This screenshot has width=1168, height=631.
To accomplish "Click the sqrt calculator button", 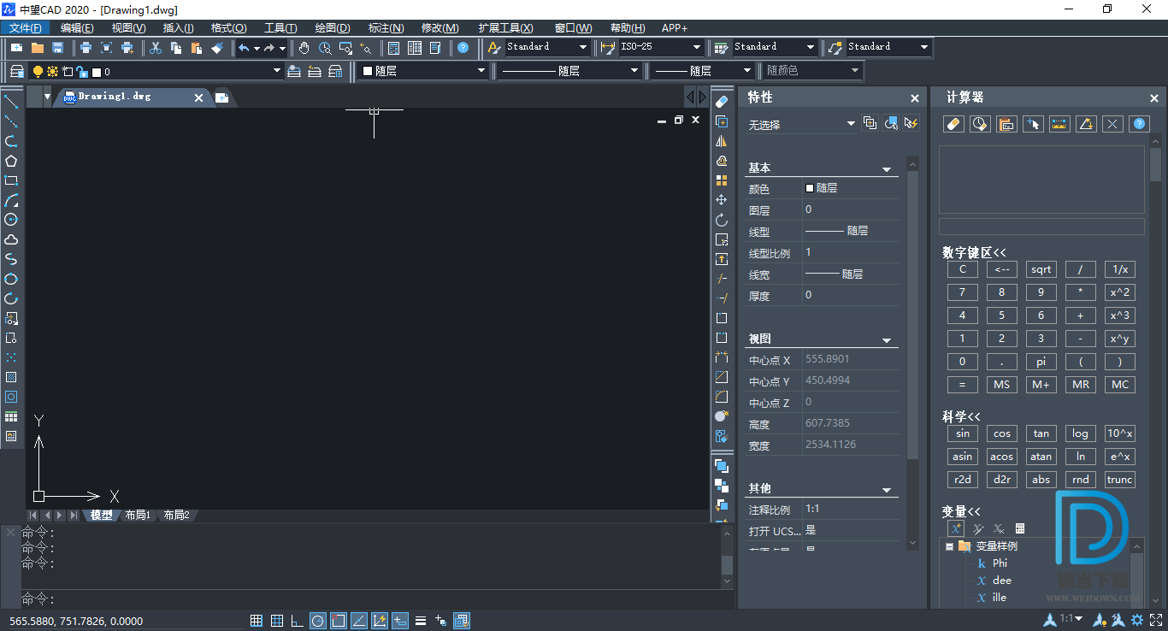I will [1041, 269].
